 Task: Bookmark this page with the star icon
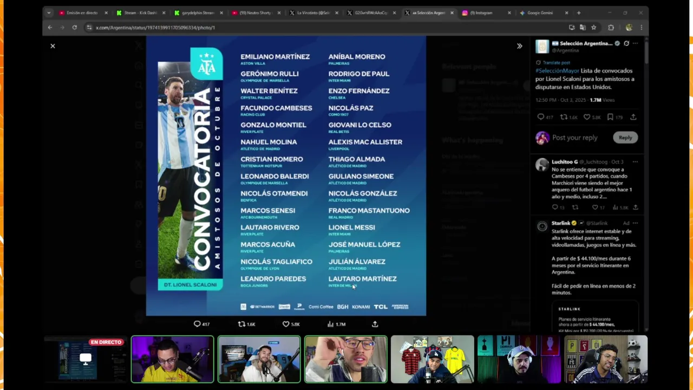[594, 27]
